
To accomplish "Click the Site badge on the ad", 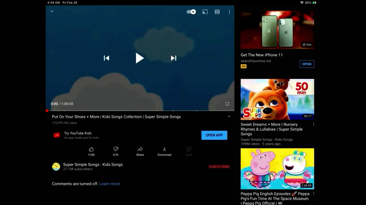I will click(307, 45).
